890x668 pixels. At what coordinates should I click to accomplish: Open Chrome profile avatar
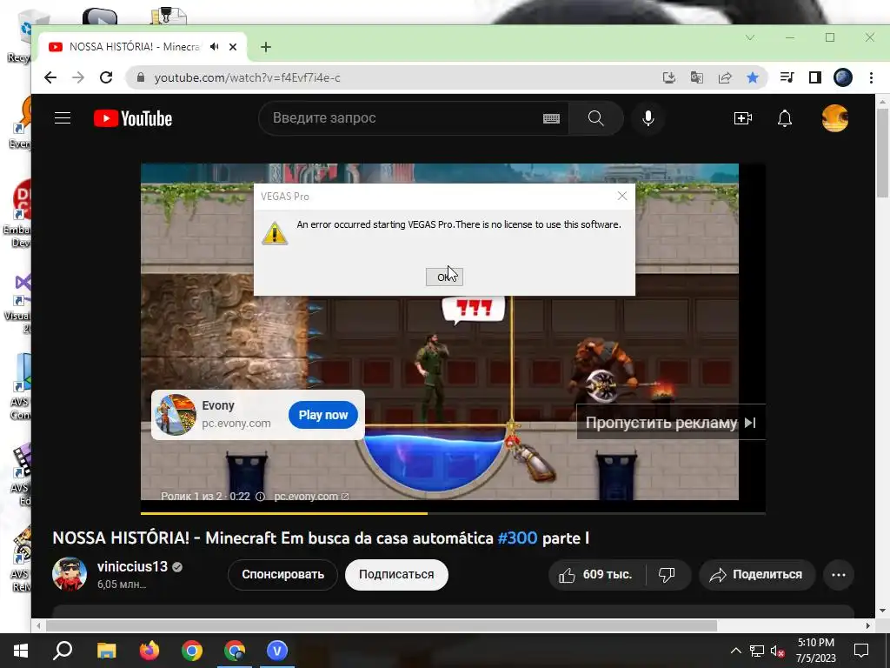843,77
